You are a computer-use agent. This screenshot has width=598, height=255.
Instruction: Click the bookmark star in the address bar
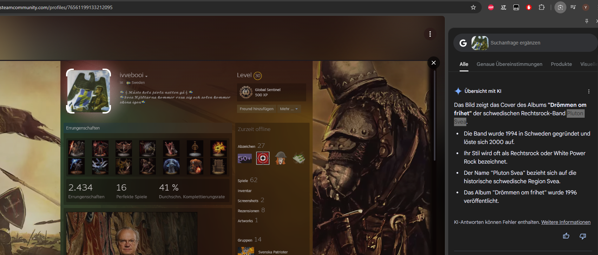473,7
